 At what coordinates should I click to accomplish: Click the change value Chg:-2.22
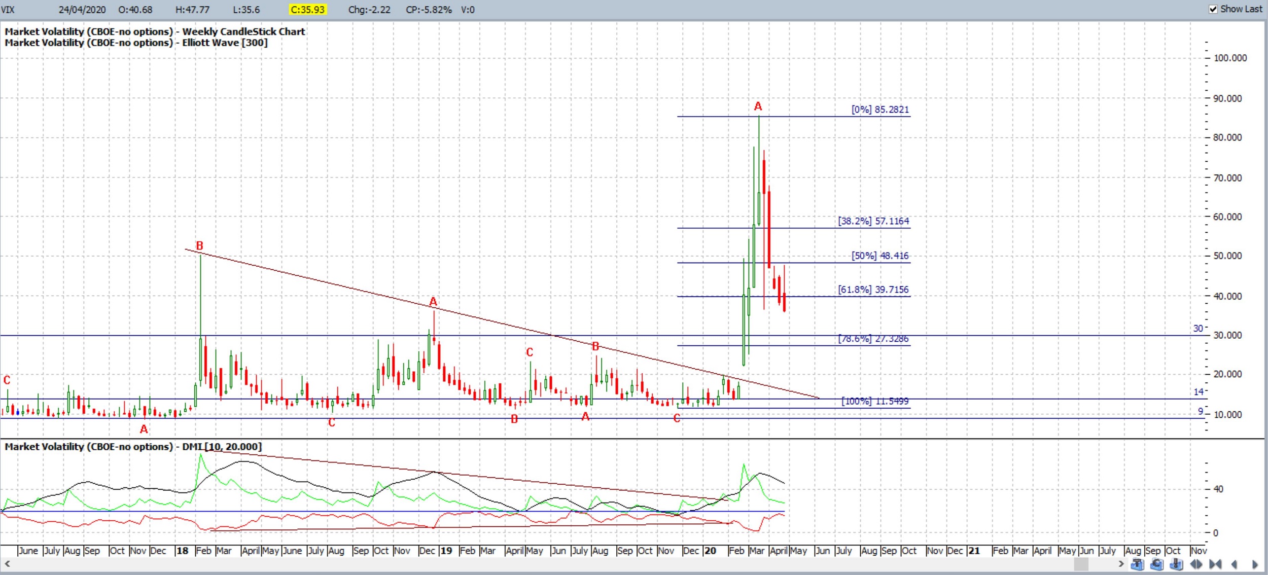click(x=369, y=10)
